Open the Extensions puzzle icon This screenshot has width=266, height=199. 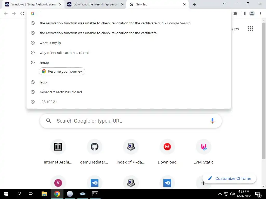(x=235, y=13)
